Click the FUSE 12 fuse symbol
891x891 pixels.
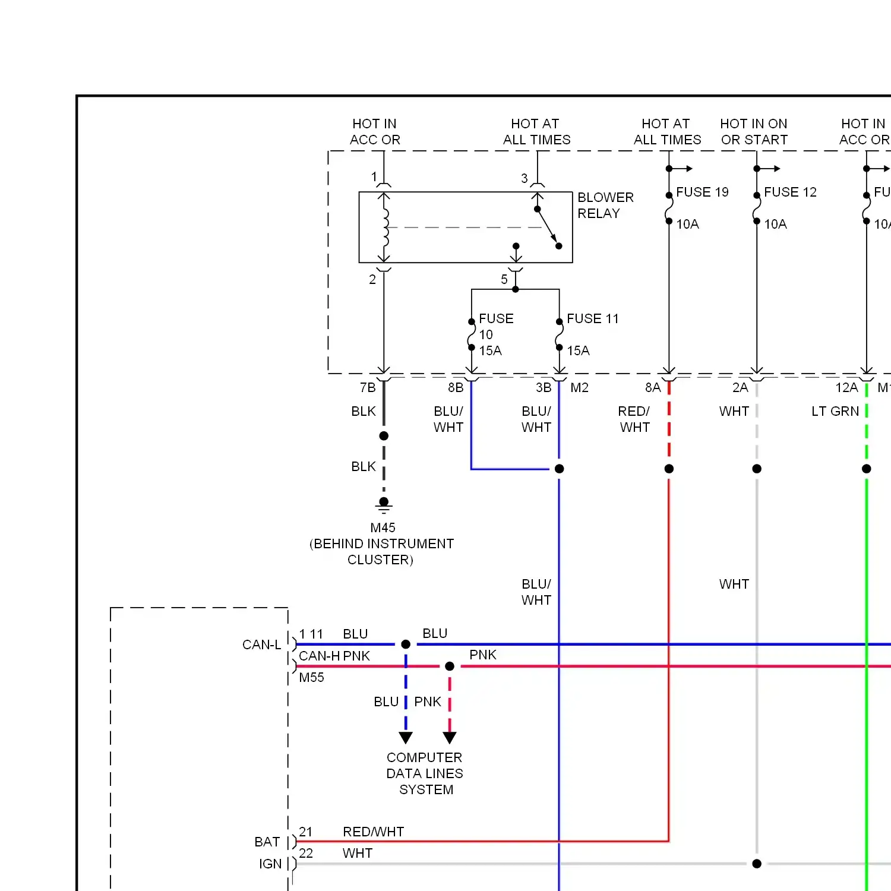point(757,208)
